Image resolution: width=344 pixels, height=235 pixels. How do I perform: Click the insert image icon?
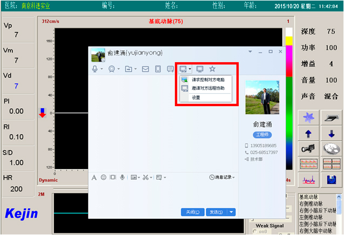coord(133,177)
